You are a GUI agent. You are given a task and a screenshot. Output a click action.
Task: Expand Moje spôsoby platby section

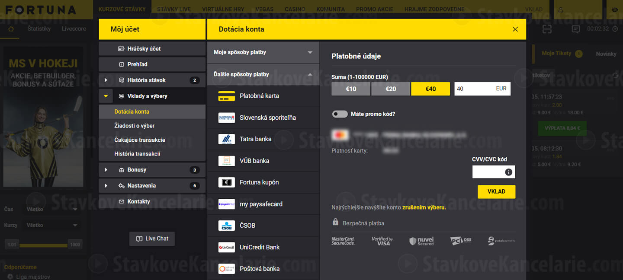tap(263, 52)
